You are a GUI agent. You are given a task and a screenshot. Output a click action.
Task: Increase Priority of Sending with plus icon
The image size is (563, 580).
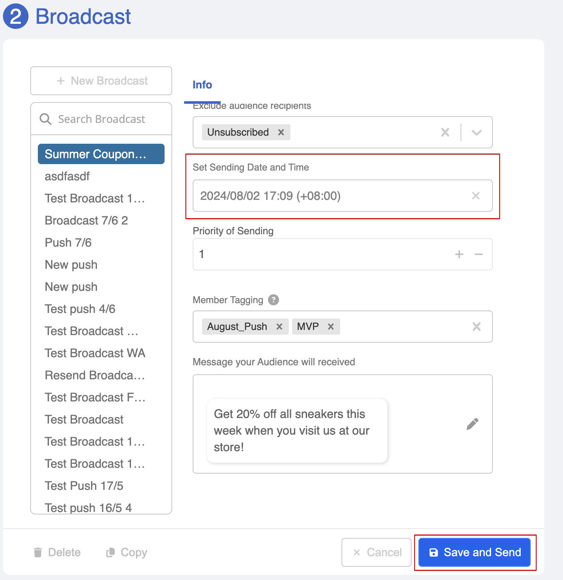[459, 254]
